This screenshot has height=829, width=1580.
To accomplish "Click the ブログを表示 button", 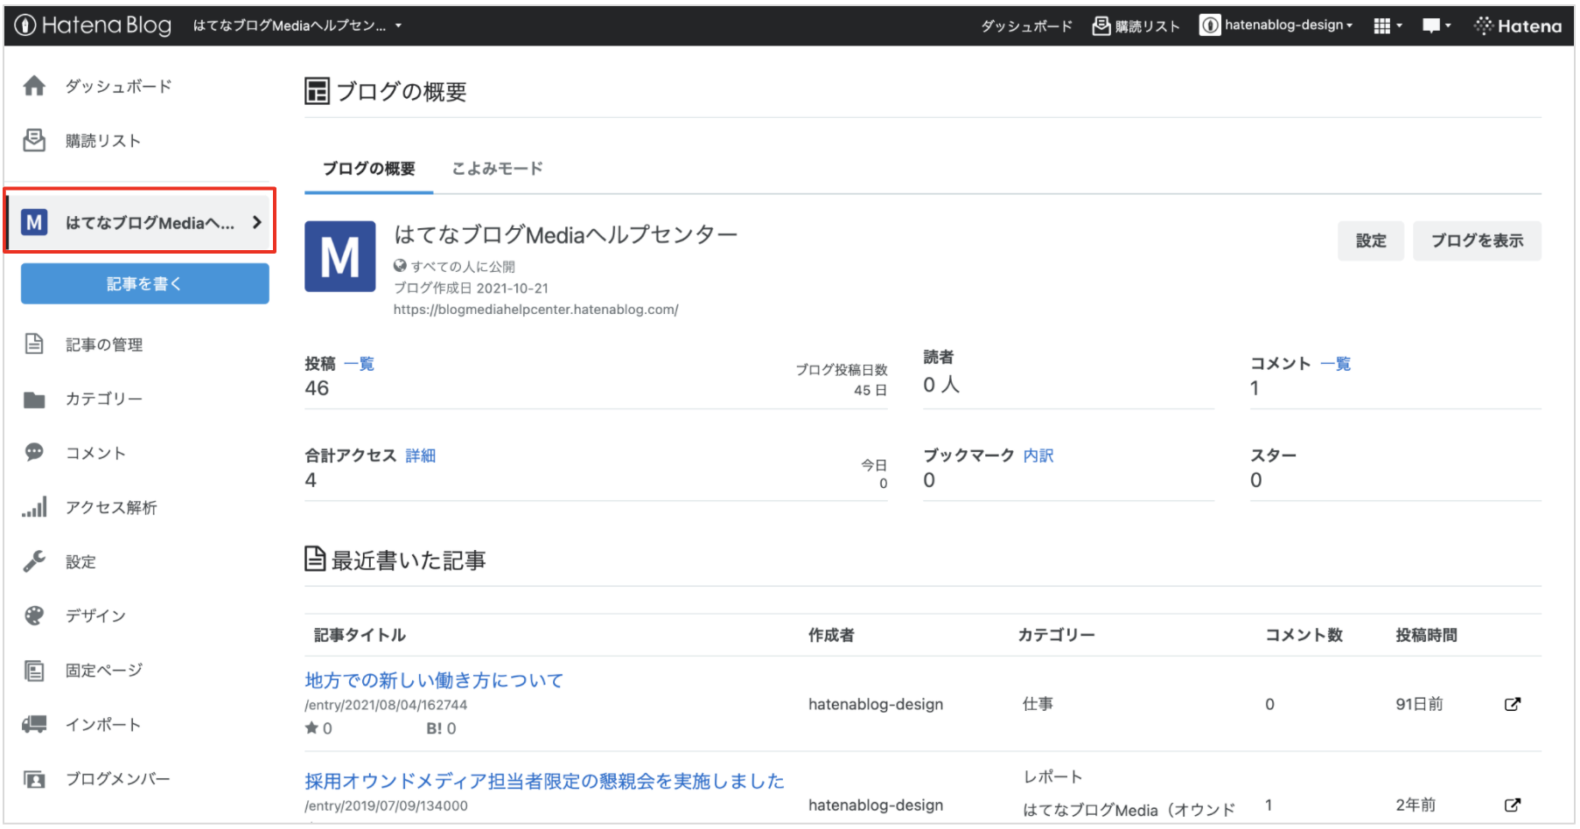I will click(x=1477, y=241).
